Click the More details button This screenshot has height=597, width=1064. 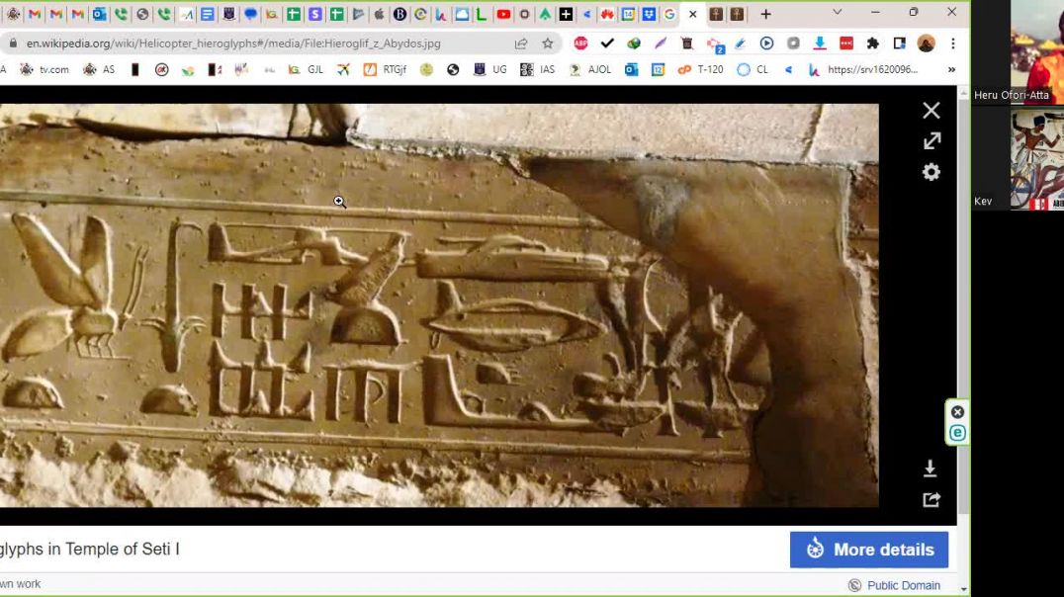[x=869, y=550]
